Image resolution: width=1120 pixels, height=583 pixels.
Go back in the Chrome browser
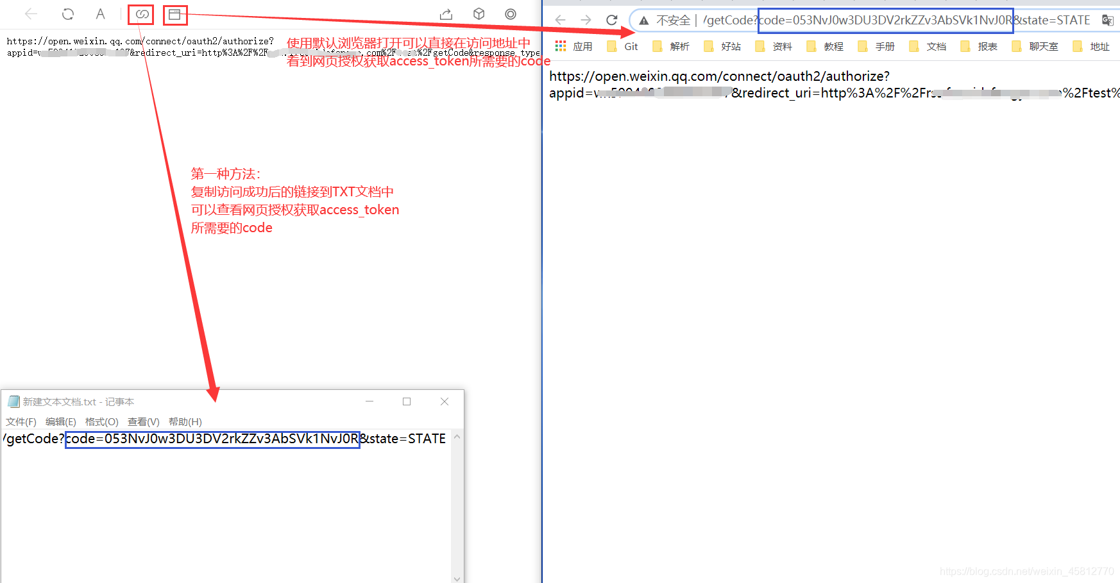[x=560, y=20]
